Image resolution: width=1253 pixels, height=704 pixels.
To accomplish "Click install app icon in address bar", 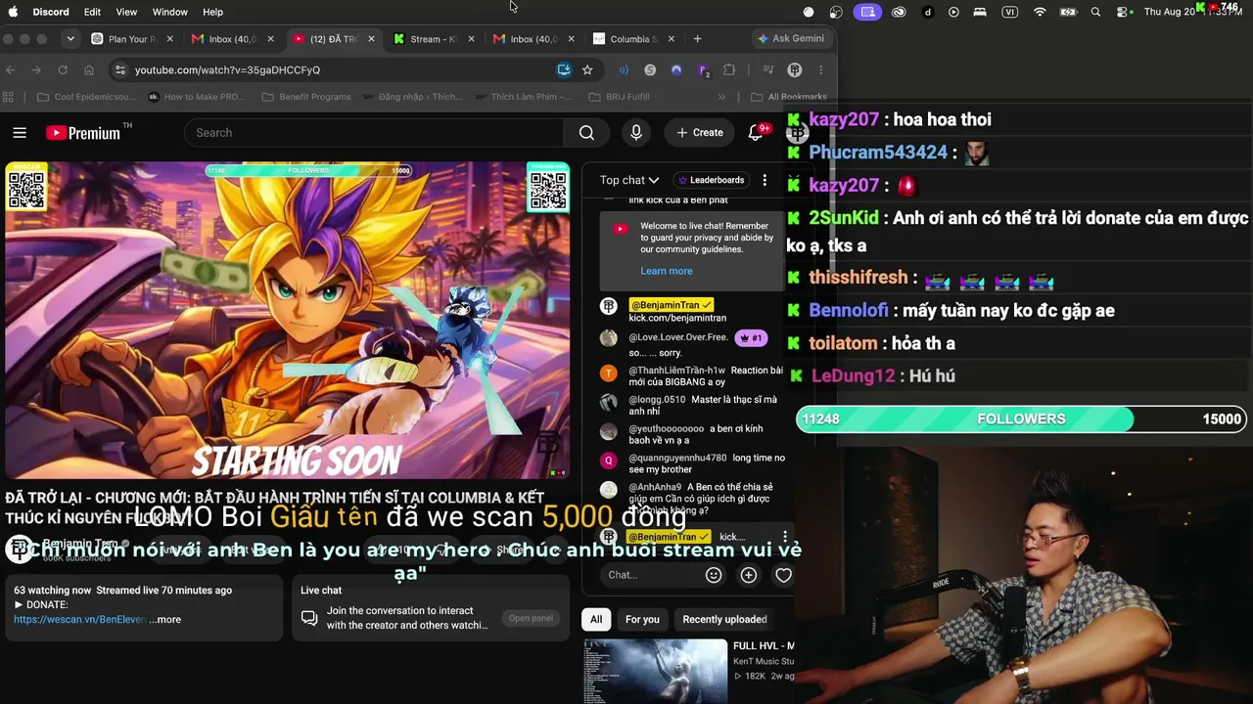I will coord(564,70).
